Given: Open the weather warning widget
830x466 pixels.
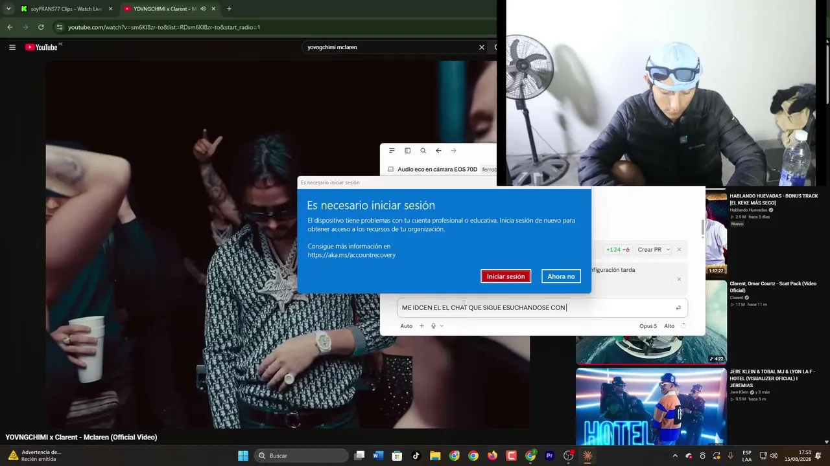Looking at the screenshot, I should click(x=35, y=456).
